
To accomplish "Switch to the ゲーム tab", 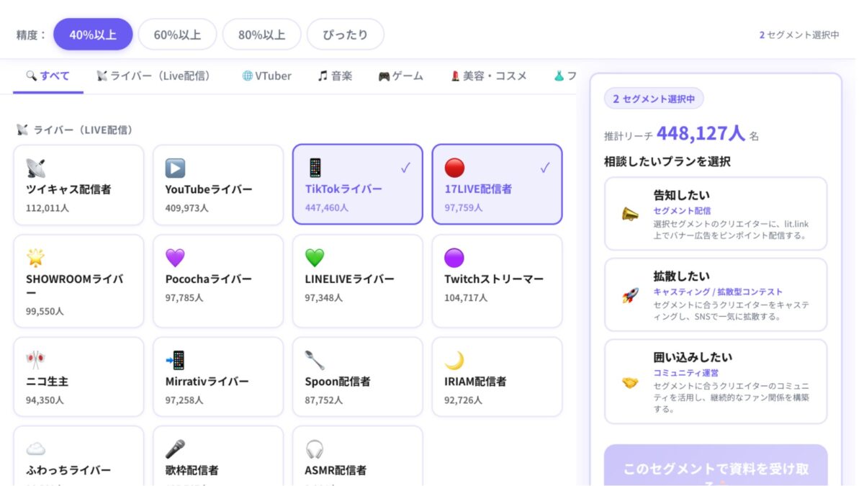I will [x=400, y=75].
